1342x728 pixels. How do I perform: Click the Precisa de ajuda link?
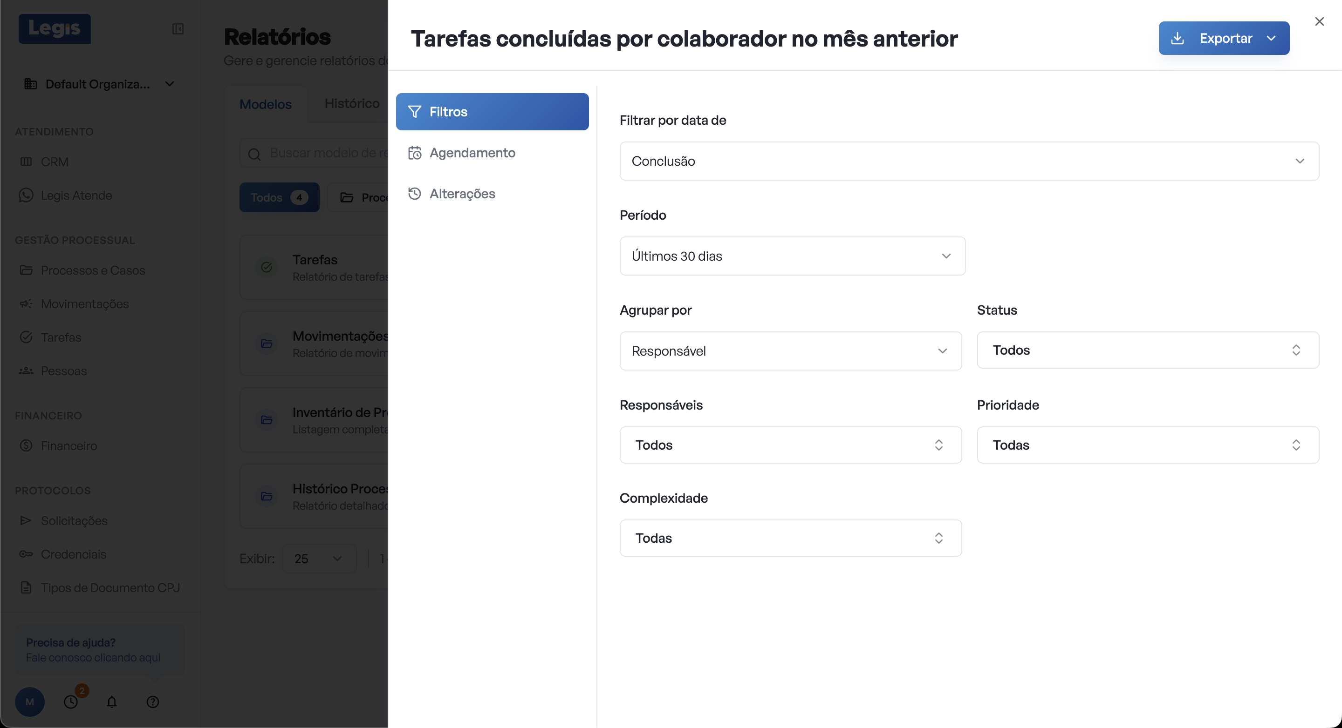71,643
